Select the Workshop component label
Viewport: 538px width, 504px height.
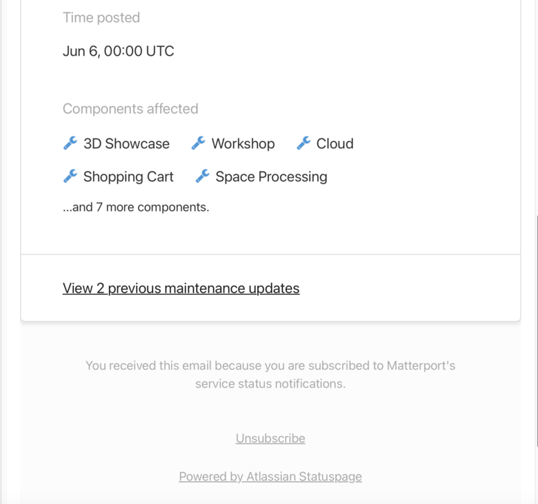pyautogui.click(x=243, y=143)
